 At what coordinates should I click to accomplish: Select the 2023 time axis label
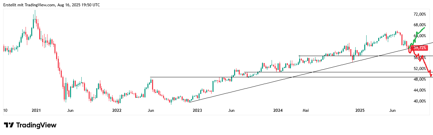(197, 110)
